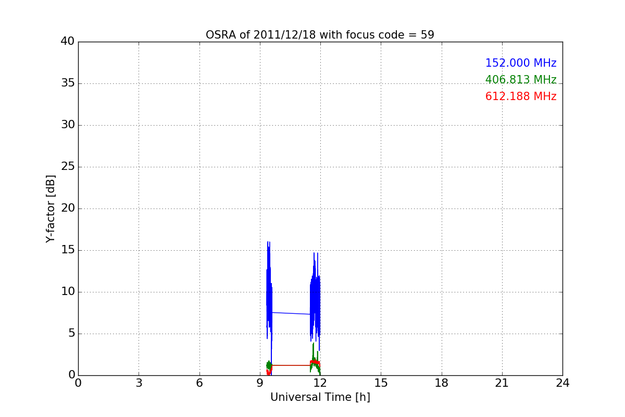Click the y-axis tick label '30'

tap(68, 125)
